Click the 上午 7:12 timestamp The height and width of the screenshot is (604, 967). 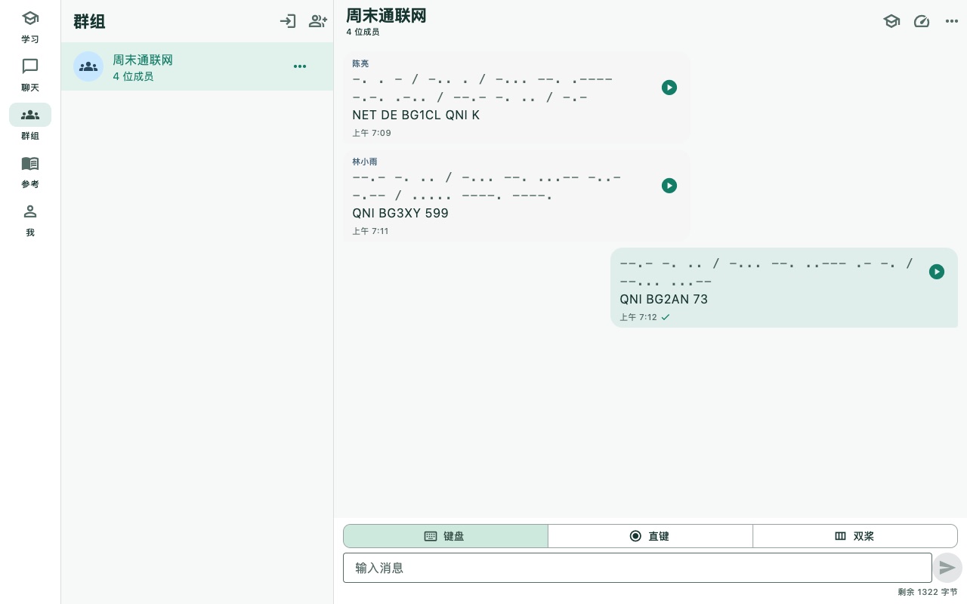point(638,317)
